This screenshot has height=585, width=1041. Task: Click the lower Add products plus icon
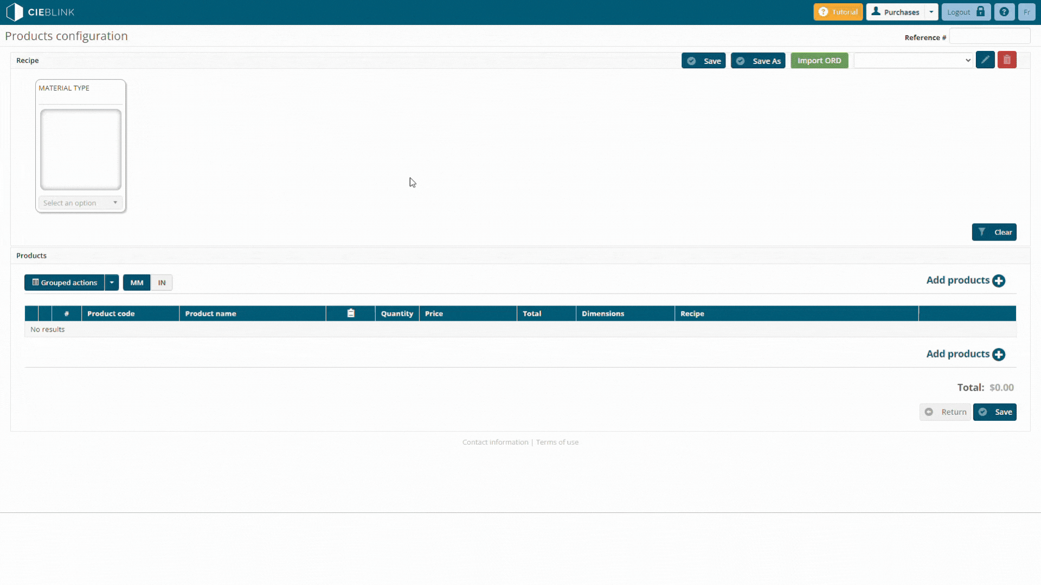click(x=999, y=354)
